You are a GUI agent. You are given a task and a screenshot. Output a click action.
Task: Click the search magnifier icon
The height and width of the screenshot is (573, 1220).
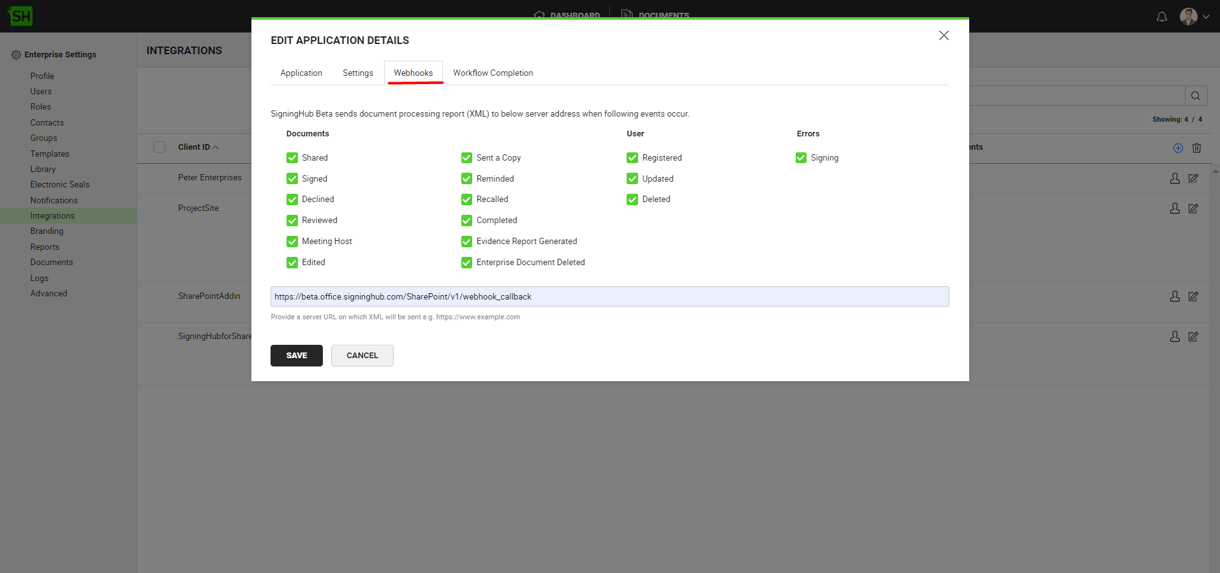point(1195,96)
